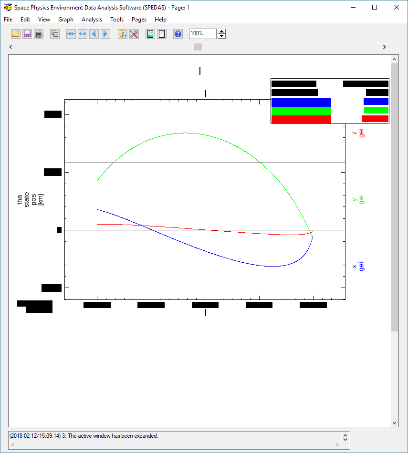Click the wrench and screwdriver icon
This screenshot has width=408, height=453.
point(134,34)
